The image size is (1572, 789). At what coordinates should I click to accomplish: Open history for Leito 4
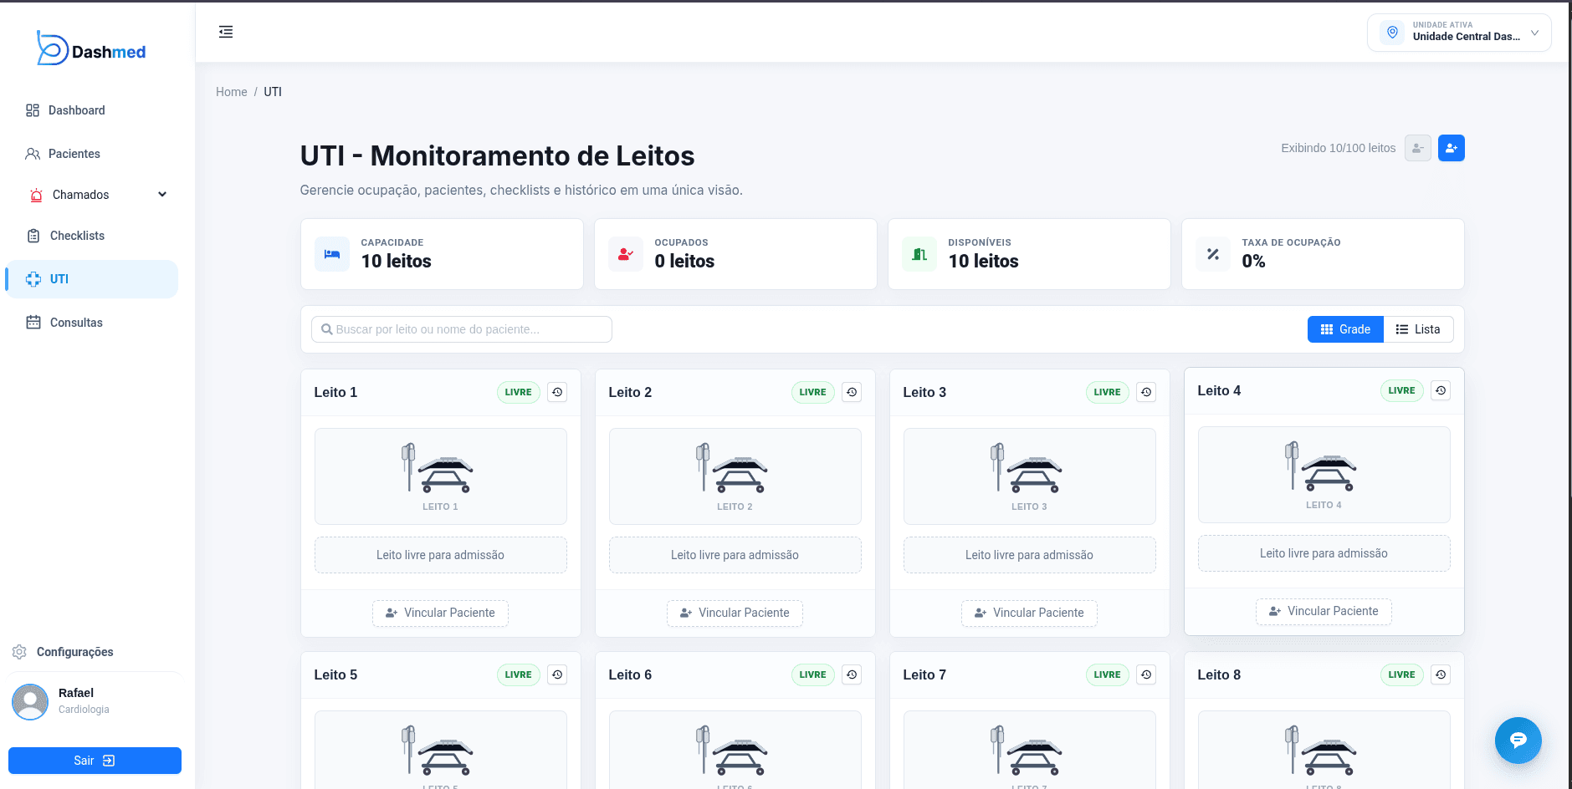coord(1441,390)
